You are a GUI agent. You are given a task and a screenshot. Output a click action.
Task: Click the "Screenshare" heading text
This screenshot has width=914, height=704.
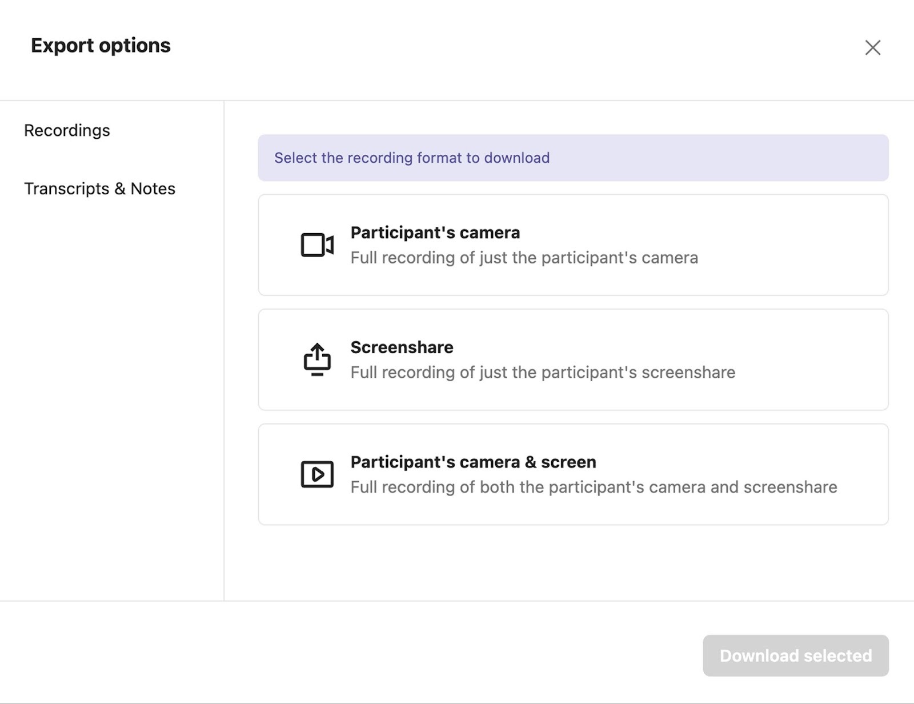(402, 347)
